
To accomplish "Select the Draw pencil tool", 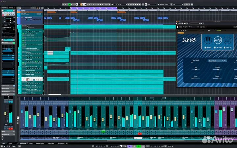I will pos(87,4).
